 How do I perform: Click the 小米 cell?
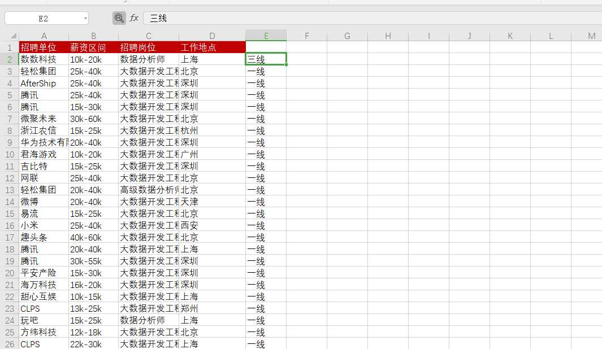44,225
